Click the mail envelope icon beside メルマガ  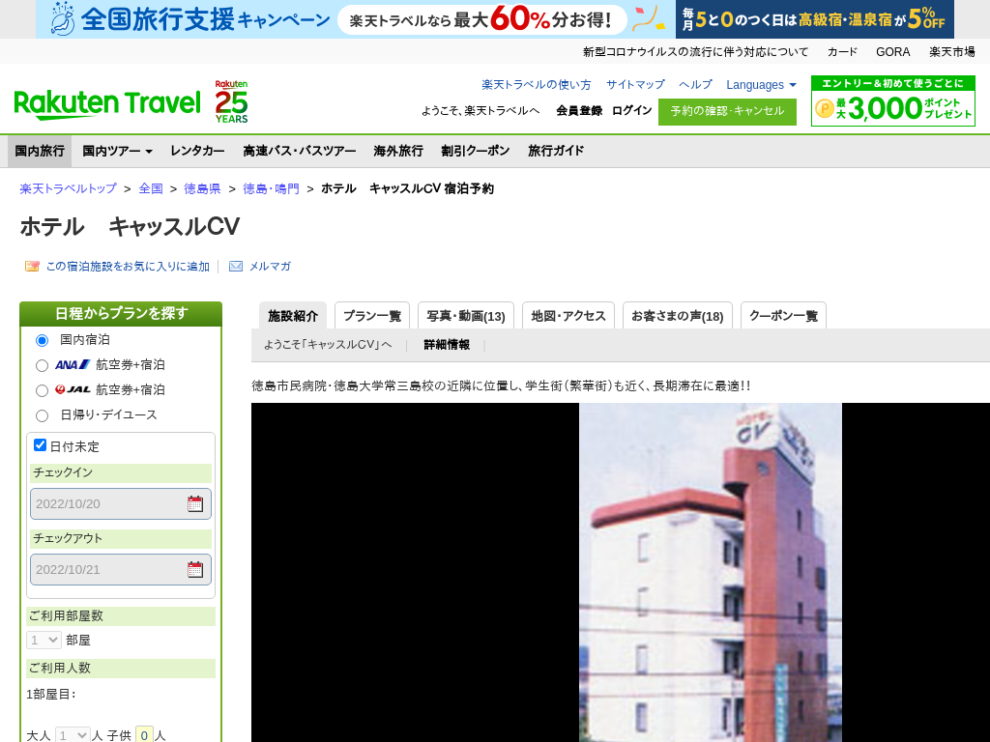coord(236,267)
